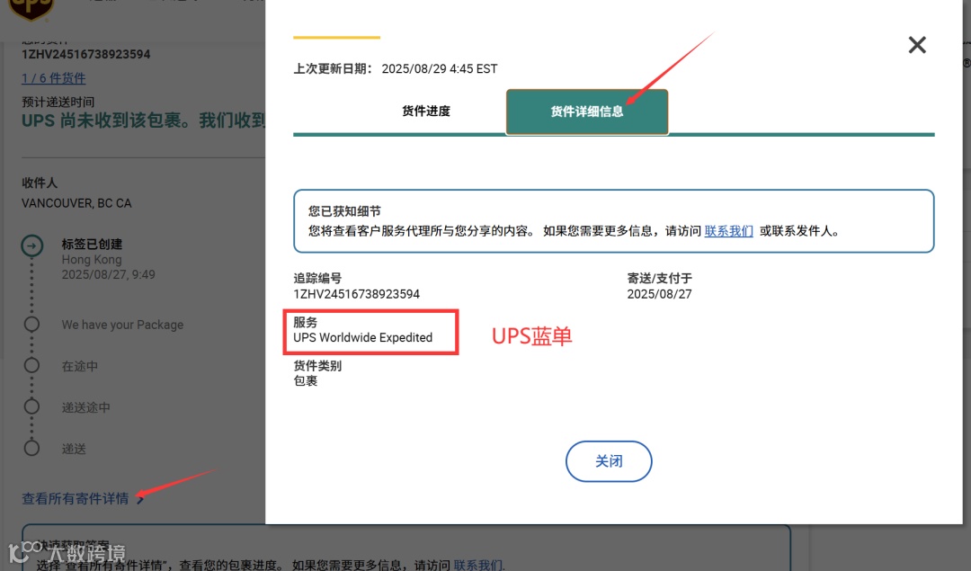Click the 货件类别 field label
Screen dimensions: 971x571
pyautogui.click(x=317, y=365)
